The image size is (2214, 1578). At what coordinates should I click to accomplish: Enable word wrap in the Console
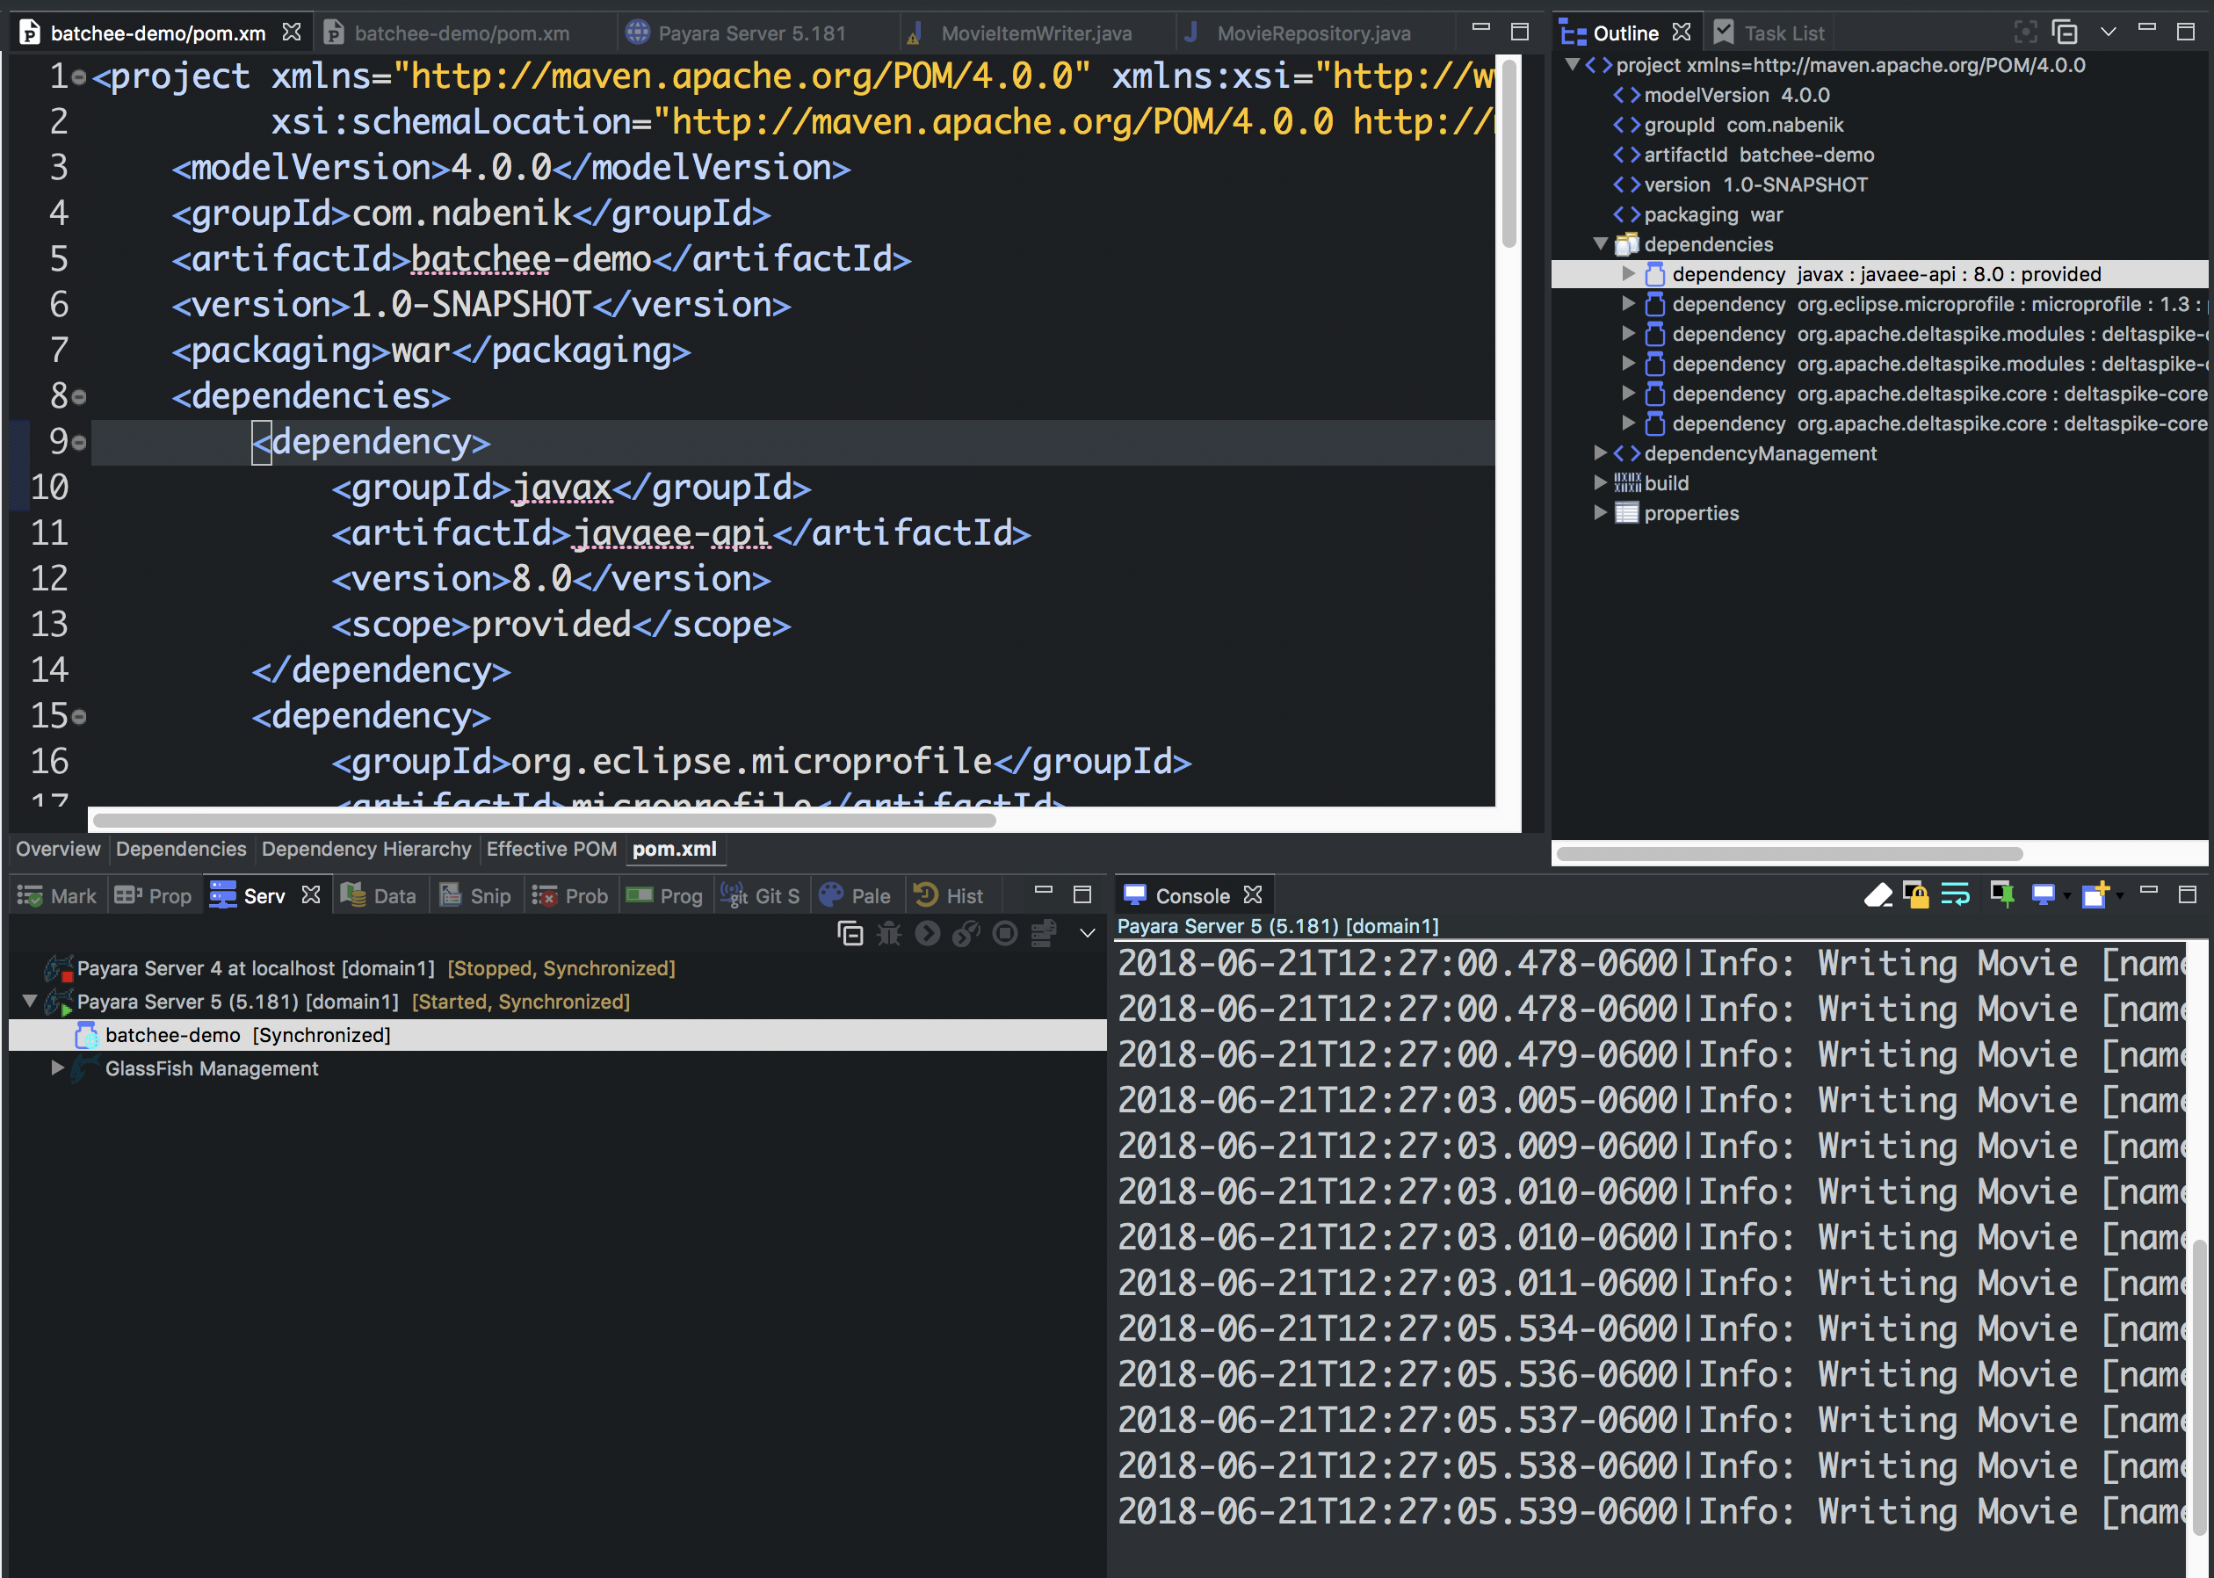[1955, 895]
